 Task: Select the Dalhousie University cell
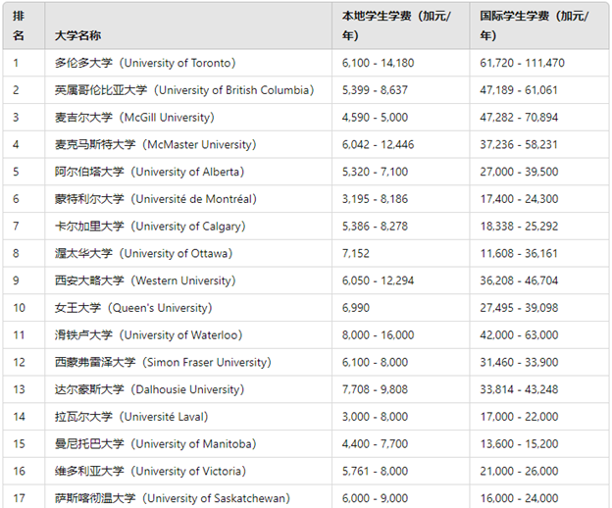click(x=188, y=389)
